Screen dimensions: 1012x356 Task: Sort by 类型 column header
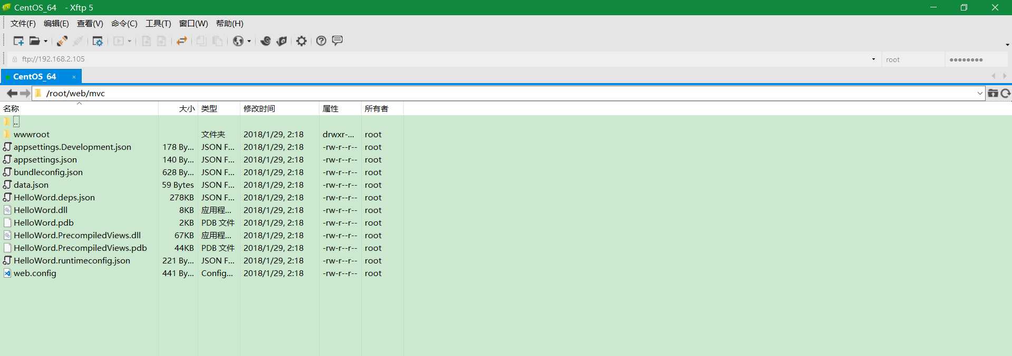(x=219, y=109)
